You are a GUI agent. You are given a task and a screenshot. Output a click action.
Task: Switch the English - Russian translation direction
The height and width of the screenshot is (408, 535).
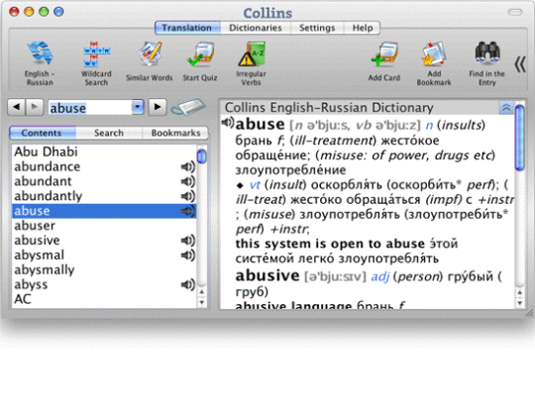(40, 63)
